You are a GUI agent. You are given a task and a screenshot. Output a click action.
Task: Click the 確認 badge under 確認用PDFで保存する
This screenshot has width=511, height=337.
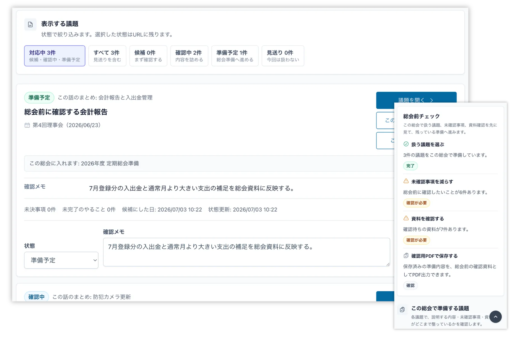click(410, 285)
